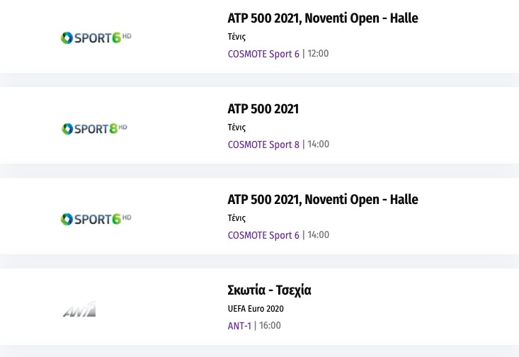Click the ANT-1 channel link
Screen dimensions: 519x357
239,326
